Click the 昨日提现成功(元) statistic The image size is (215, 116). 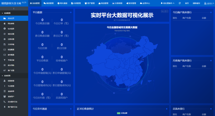pyautogui.click(x=62, y=84)
